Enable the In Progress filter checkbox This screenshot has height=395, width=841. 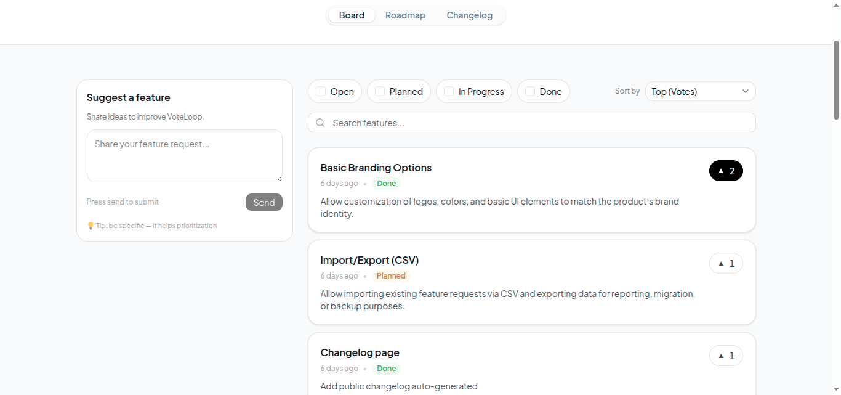[x=449, y=91]
